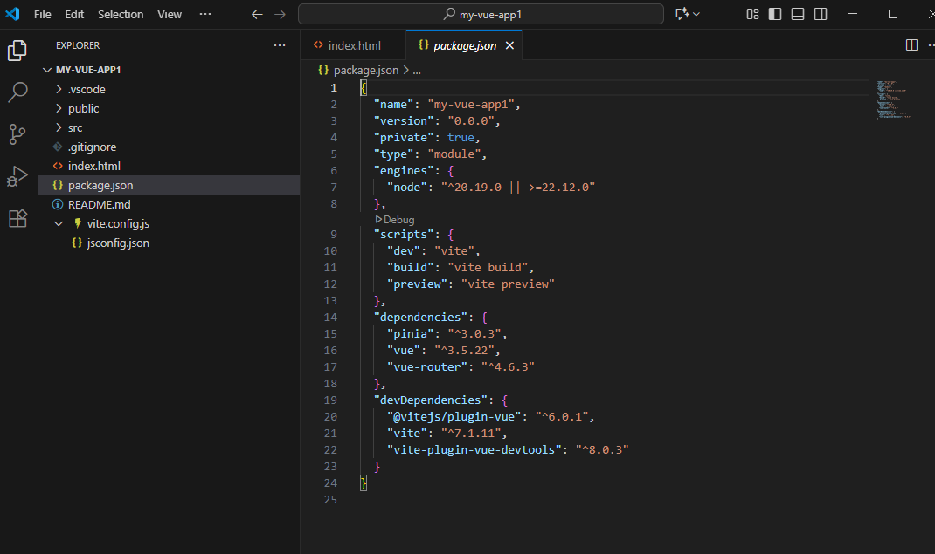
Task: Click line number 25 in gutter
Action: tap(330, 500)
